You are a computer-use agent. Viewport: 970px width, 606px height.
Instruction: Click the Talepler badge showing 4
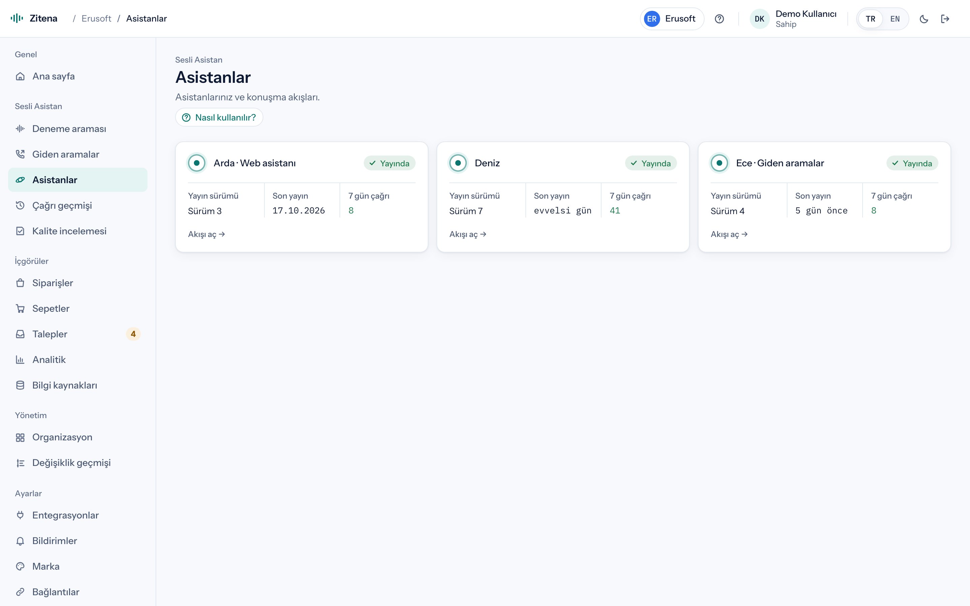133,334
